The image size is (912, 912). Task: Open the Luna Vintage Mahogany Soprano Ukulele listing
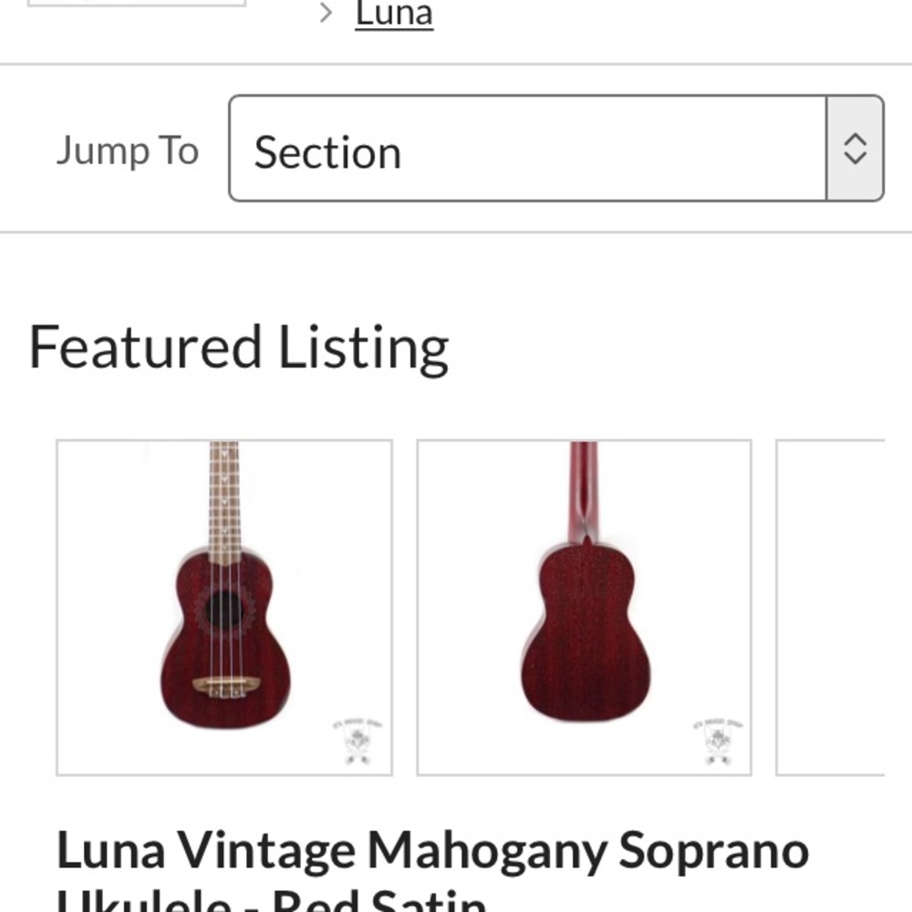coord(433,849)
